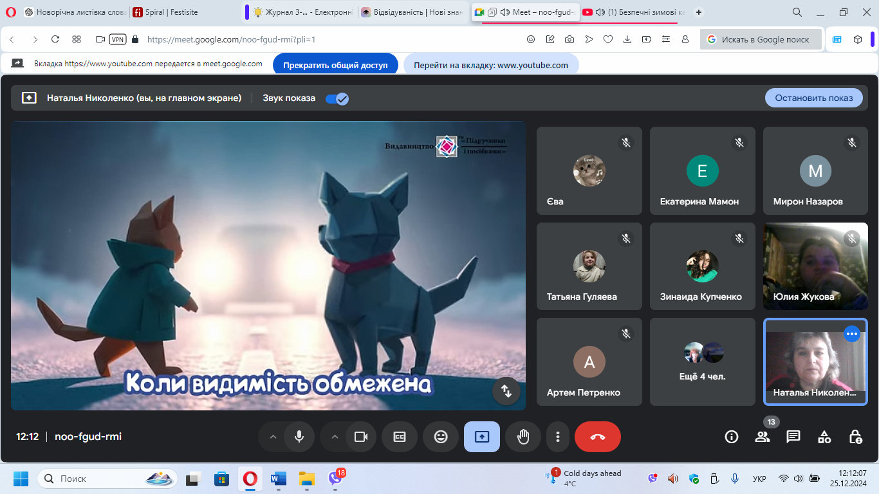Switch to Відвідуваність | Нові знання tab
The width and height of the screenshot is (879, 494).
pos(413,12)
